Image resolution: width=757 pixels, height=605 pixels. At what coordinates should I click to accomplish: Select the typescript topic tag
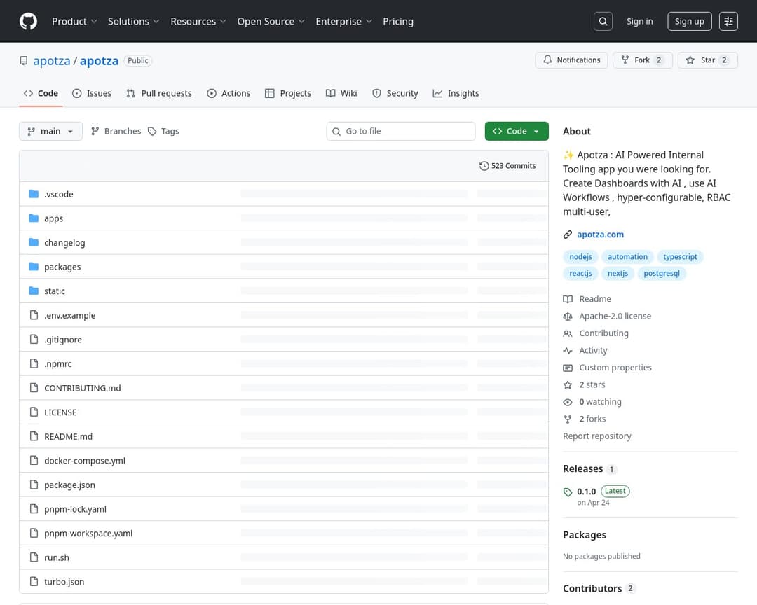click(680, 257)
